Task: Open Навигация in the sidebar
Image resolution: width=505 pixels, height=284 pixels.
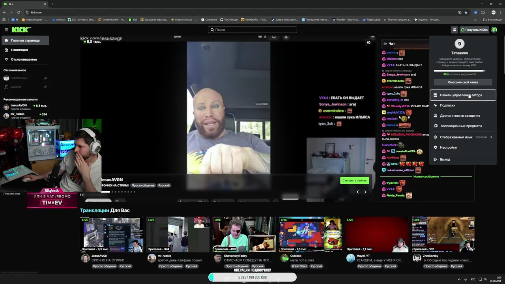Action: click(x=24, y=50)
